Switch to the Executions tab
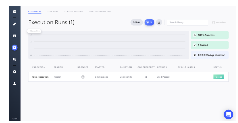238x123 pixels. click(35, 12)
